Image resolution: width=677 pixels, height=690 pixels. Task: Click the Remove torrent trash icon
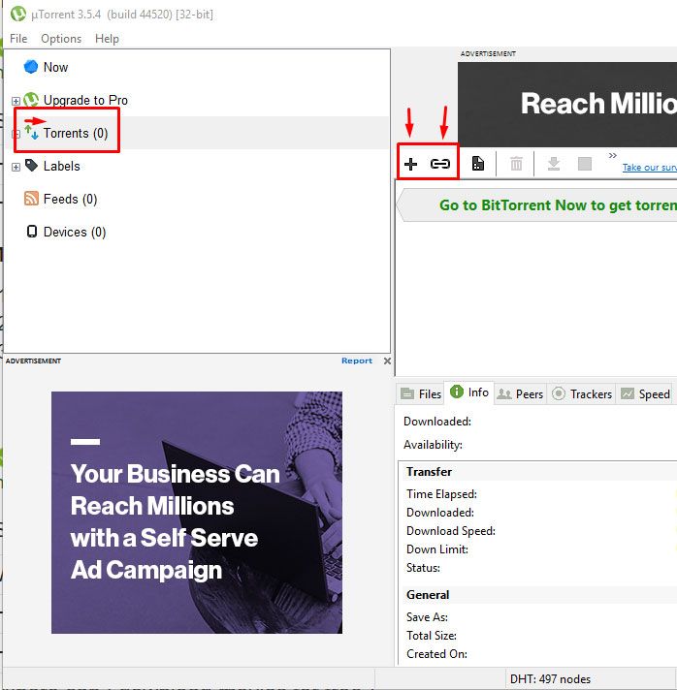click(516, 164)
